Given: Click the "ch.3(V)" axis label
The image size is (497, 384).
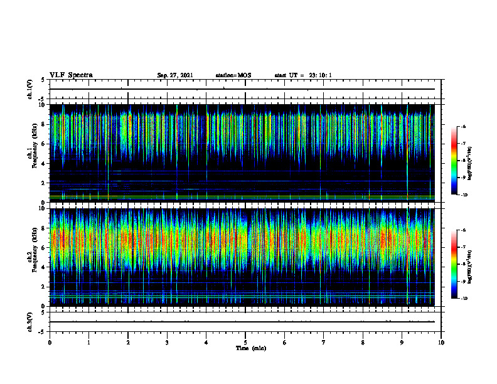Looking at the screenshot, I should point(29,322).
